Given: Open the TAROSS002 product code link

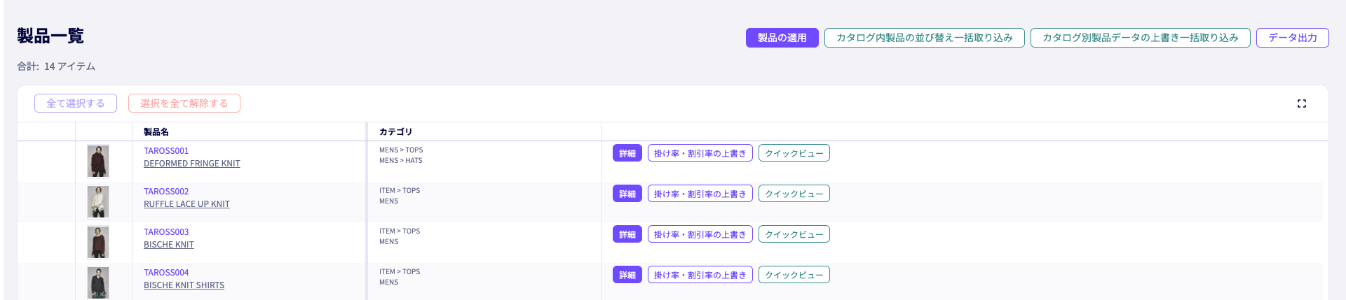Looking at the screenshot, I should point(166,192).
